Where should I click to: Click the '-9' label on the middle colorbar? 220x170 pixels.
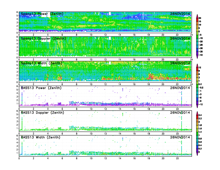[200, 101]
